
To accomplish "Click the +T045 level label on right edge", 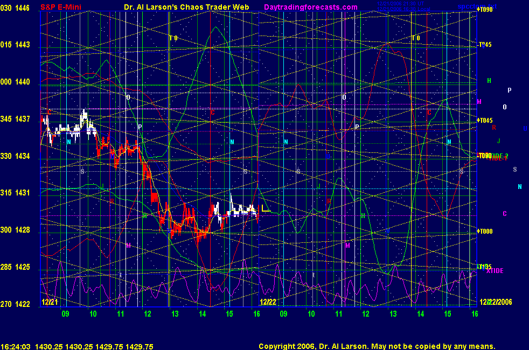I will [x=484, y=121].
